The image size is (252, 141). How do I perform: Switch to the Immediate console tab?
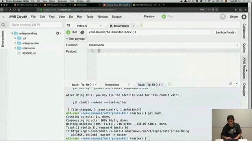[112, 85]
